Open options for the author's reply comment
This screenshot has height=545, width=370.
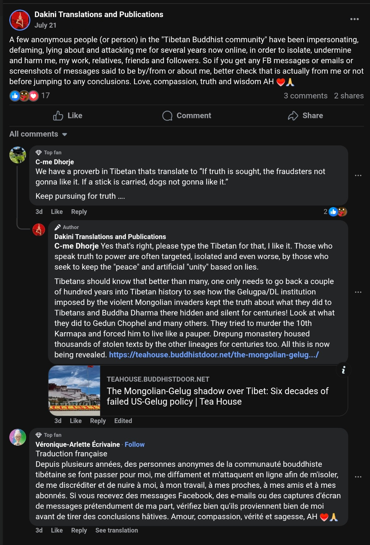pos(358,292)
